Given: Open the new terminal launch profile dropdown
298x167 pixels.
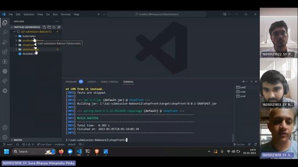Looking at the screenshot, I should [x=247, y=82].
